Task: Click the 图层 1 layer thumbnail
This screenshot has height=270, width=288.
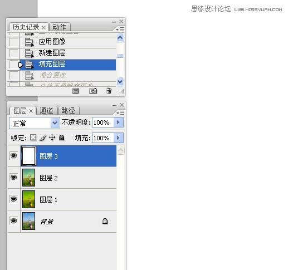Action: pyautogui.click(x=28, y=199)
